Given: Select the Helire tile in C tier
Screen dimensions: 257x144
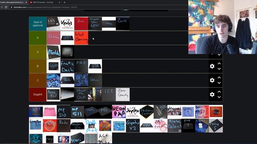Looking at the screenshot, I should point(95,80).
